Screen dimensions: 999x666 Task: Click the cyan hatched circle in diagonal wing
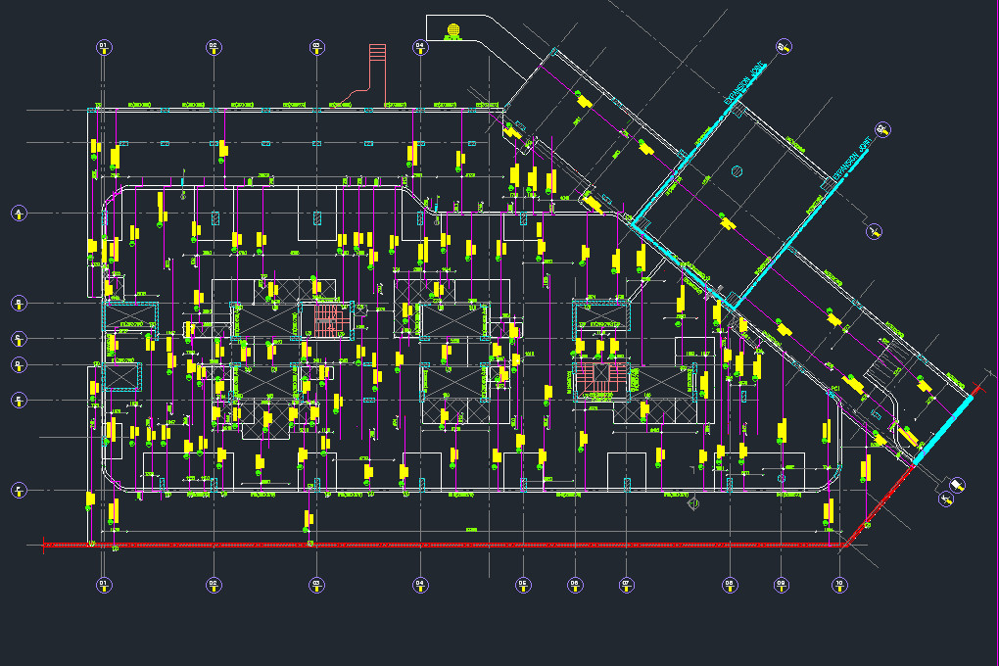[x=737, y=170]
